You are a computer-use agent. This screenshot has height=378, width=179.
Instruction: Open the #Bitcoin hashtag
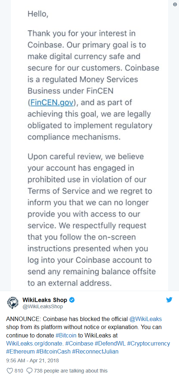click(x=66, y=335)
